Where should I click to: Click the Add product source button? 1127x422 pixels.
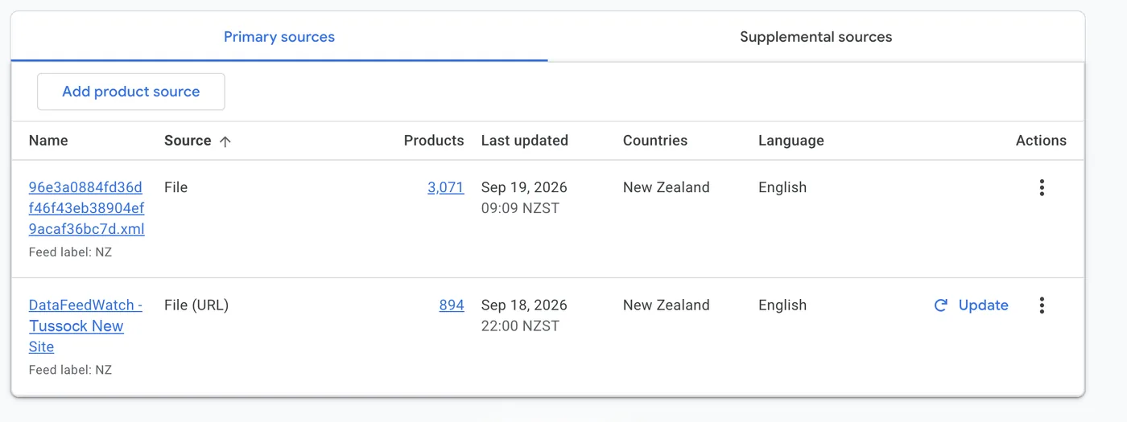click(x=131, y=92)
